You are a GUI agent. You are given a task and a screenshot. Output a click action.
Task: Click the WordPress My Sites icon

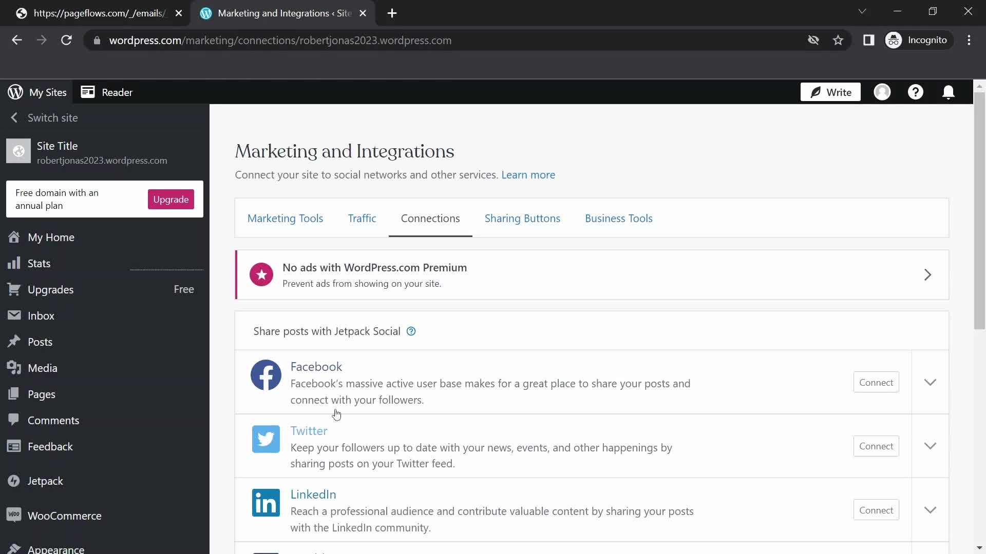[x=15, y=92]
